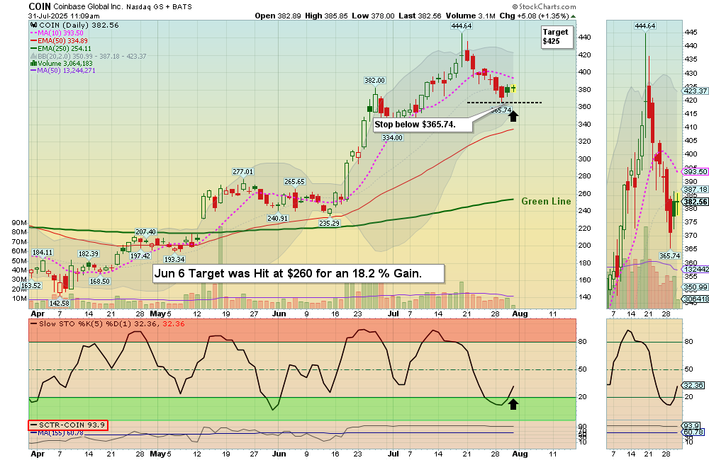Select the red EMA(50) indicator line icon
The width and height of the screenshot is (709, 460).
[x=33, y=40]
